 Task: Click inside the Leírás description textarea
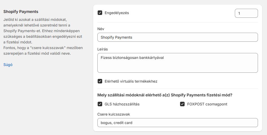click(x=177, y=63)
